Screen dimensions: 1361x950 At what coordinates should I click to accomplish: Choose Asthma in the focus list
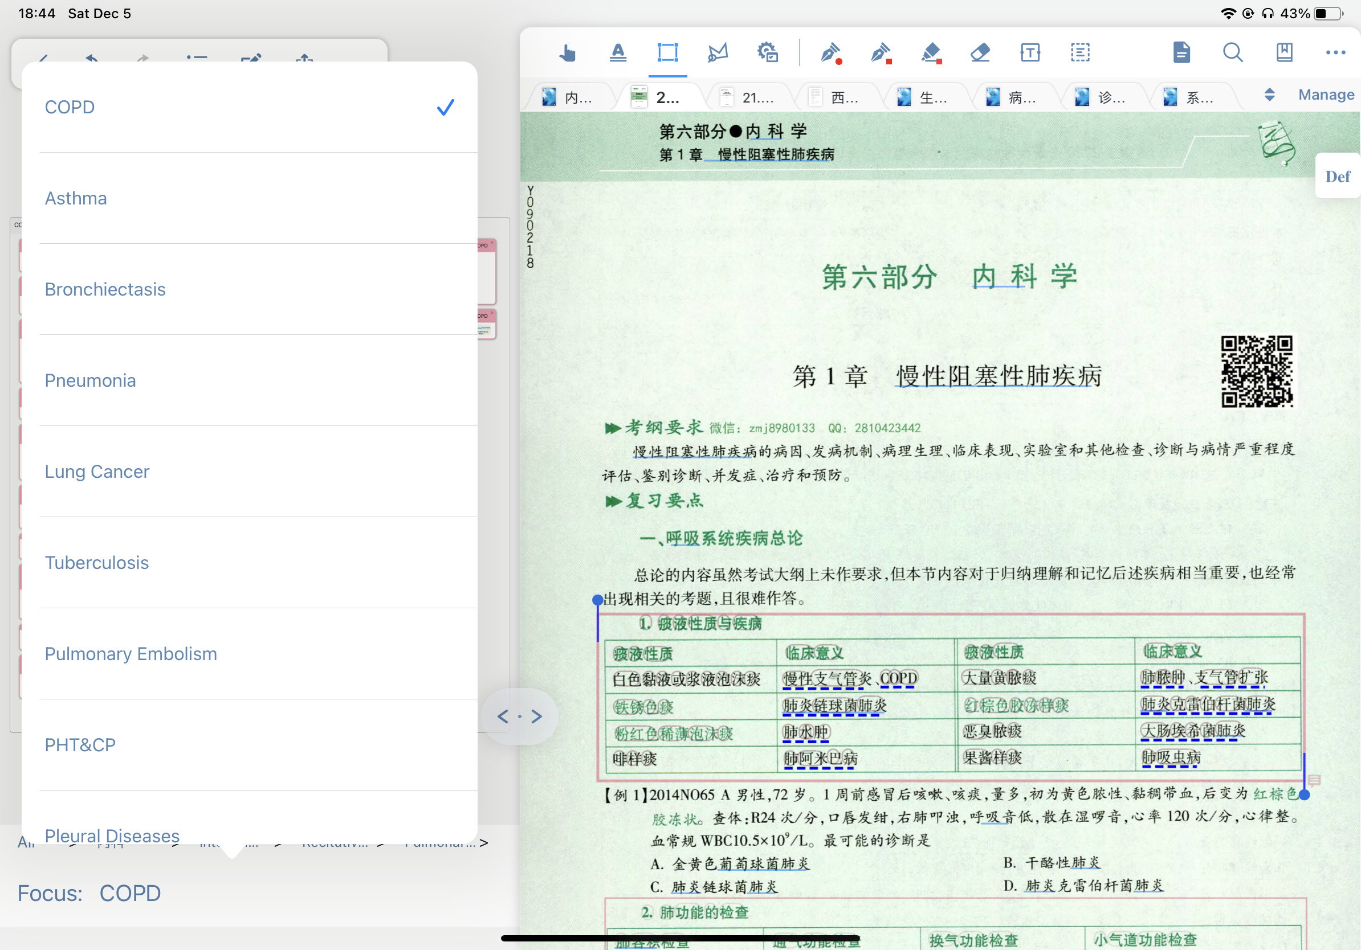250,198
